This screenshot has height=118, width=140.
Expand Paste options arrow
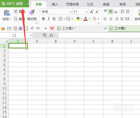tap(10, 19)
